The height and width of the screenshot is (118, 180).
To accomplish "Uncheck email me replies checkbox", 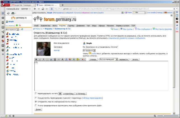I will (x=36, y=102).
